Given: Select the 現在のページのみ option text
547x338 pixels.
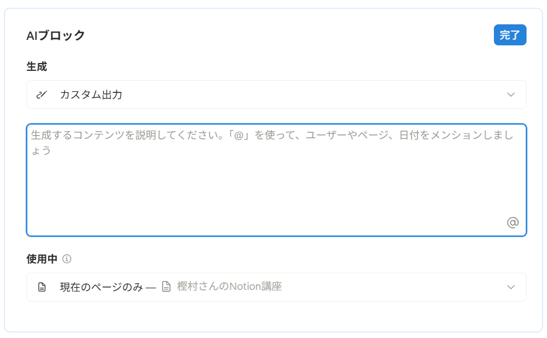Looking at the screenshot, I should (x=102, y=287).
